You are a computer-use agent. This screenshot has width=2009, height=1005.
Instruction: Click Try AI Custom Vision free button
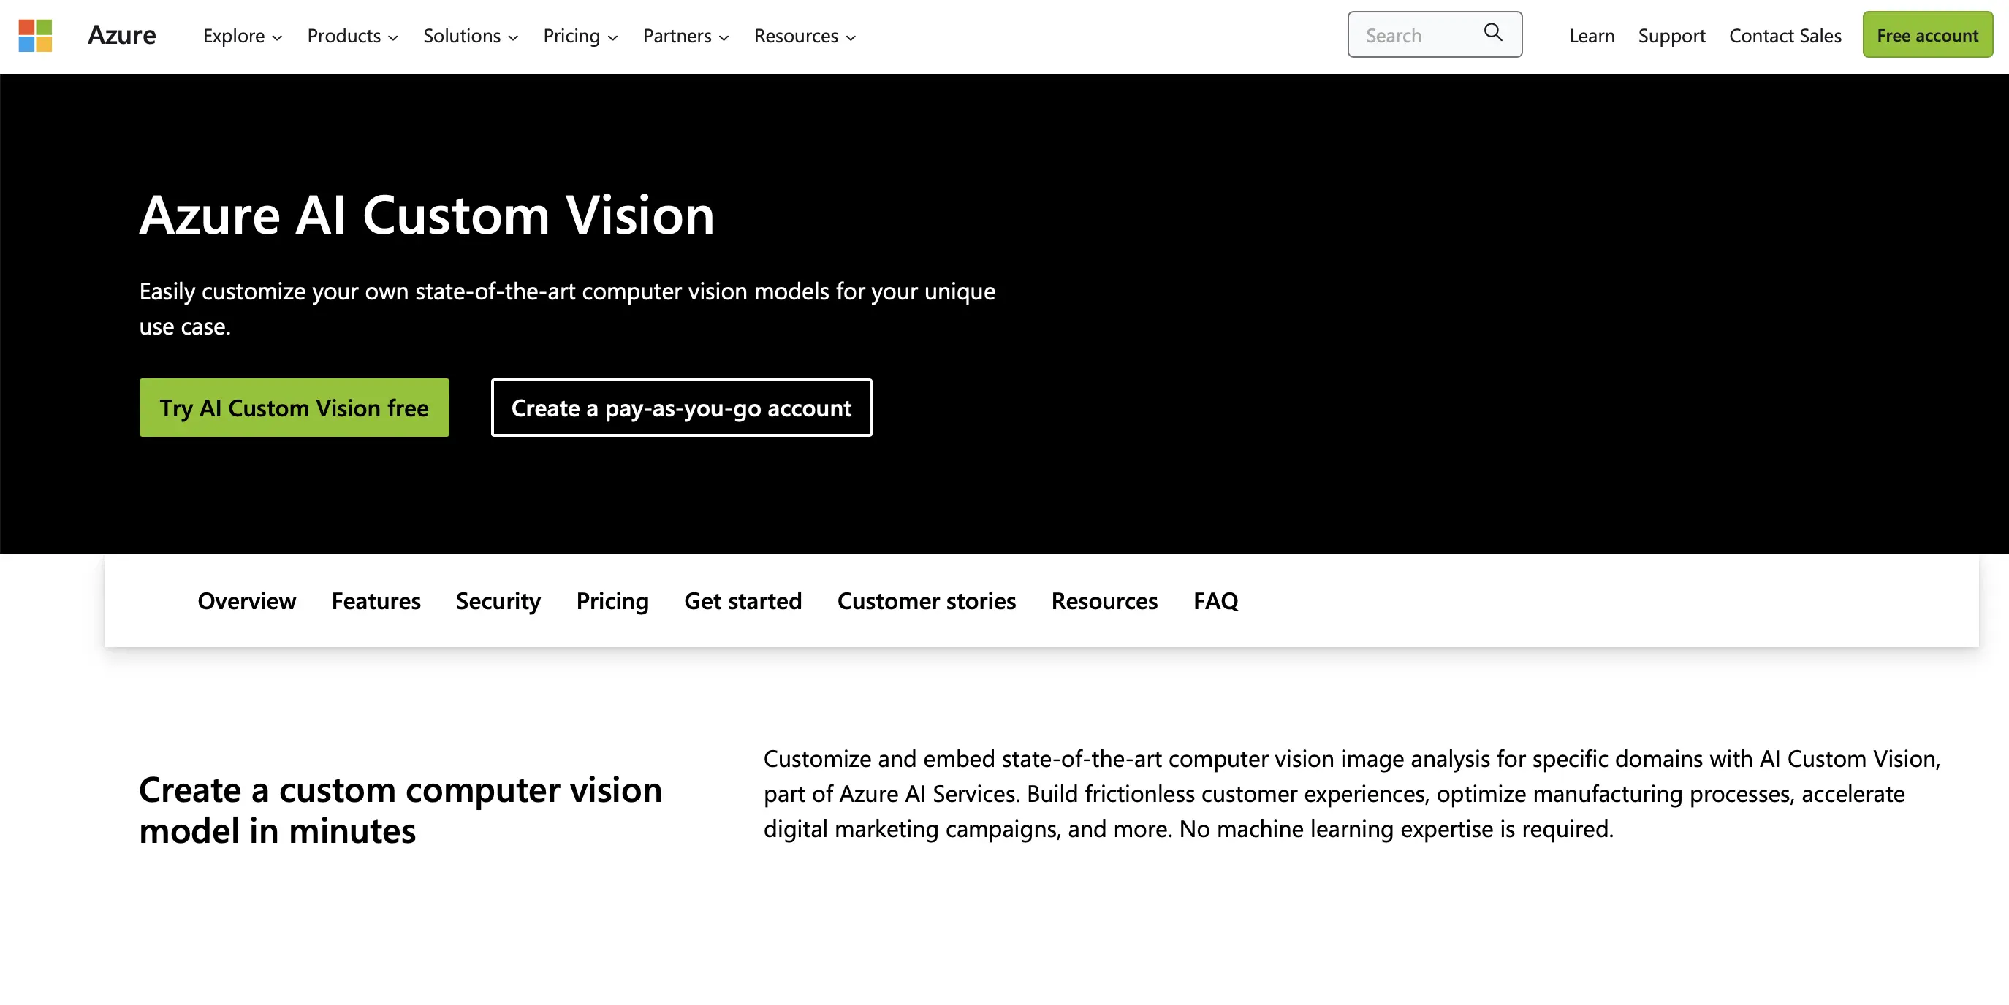[x=294, y=406]
